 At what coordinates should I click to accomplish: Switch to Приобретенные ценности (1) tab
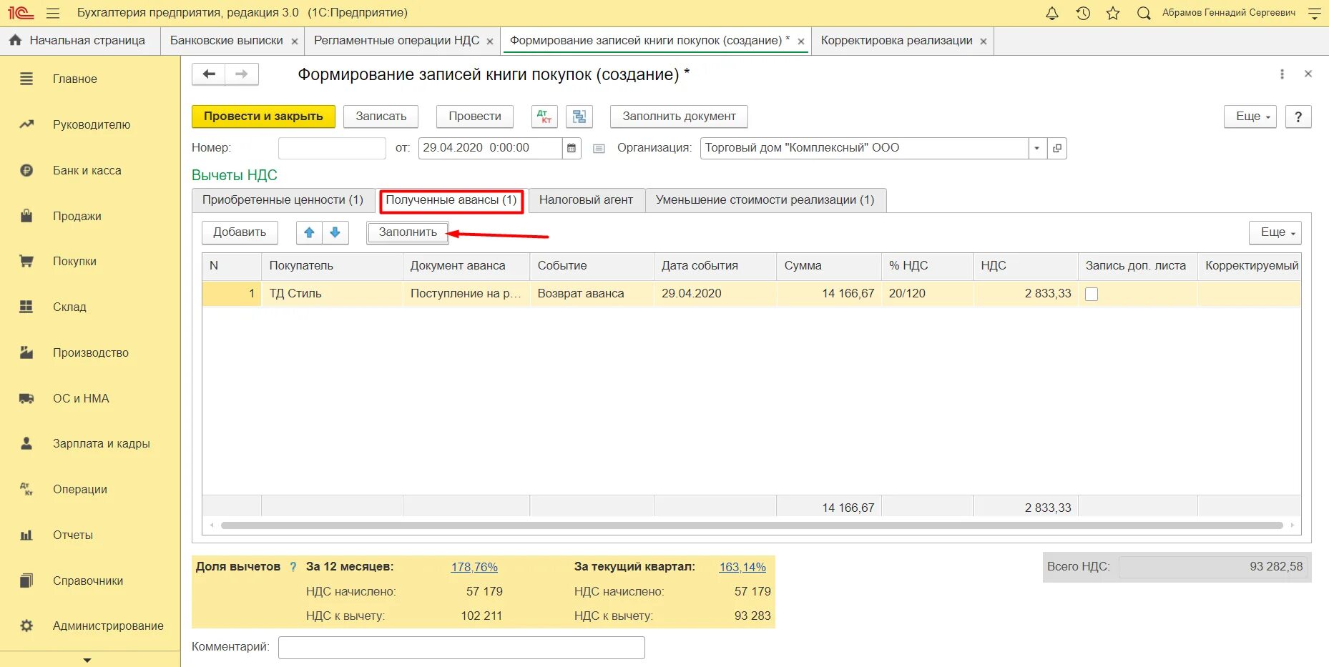tap(283, 200)
